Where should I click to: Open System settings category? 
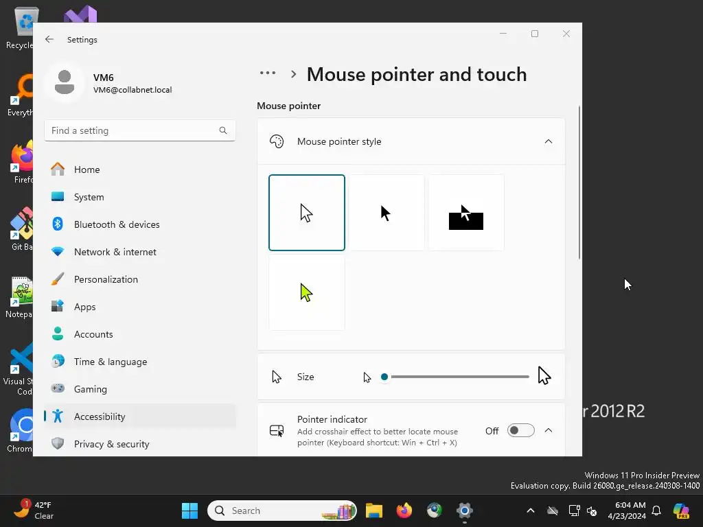[x=140, y=197]
